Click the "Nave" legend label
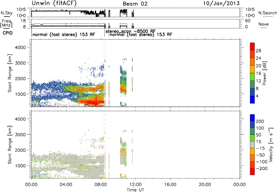 tap(263, 24)
